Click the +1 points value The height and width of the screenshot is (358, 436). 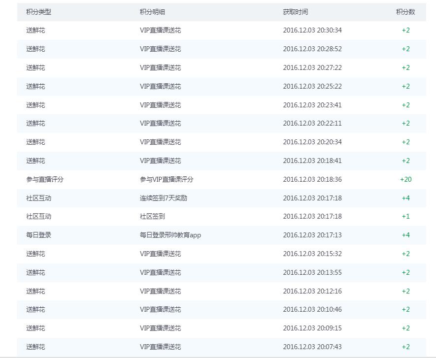click(x=405, y=216)
